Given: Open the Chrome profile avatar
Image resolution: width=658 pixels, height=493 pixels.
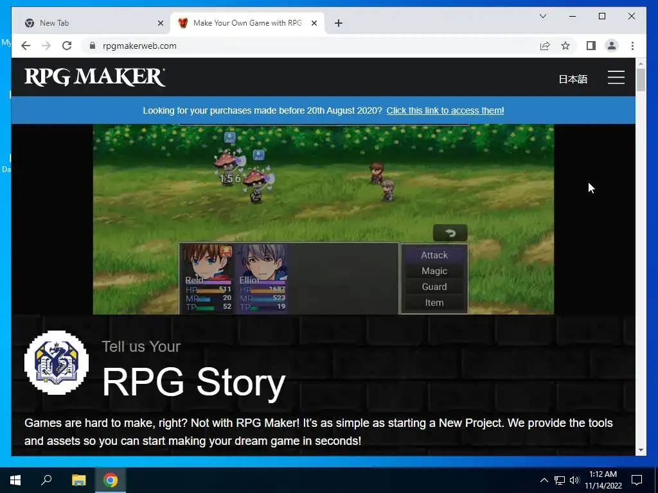Looking at the screenshot, I should click(612, 46).
